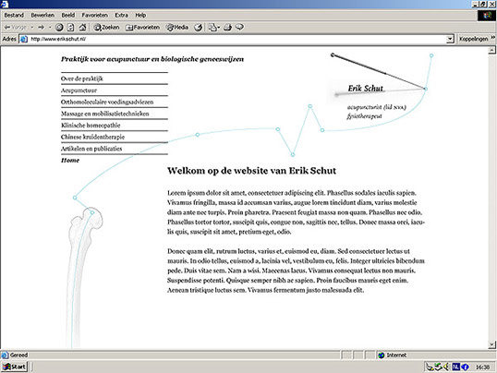This screenshot has height=373, width=497.
Task: Click the scroll up arrow of the page scrollbar
Action: pos(491,50)
